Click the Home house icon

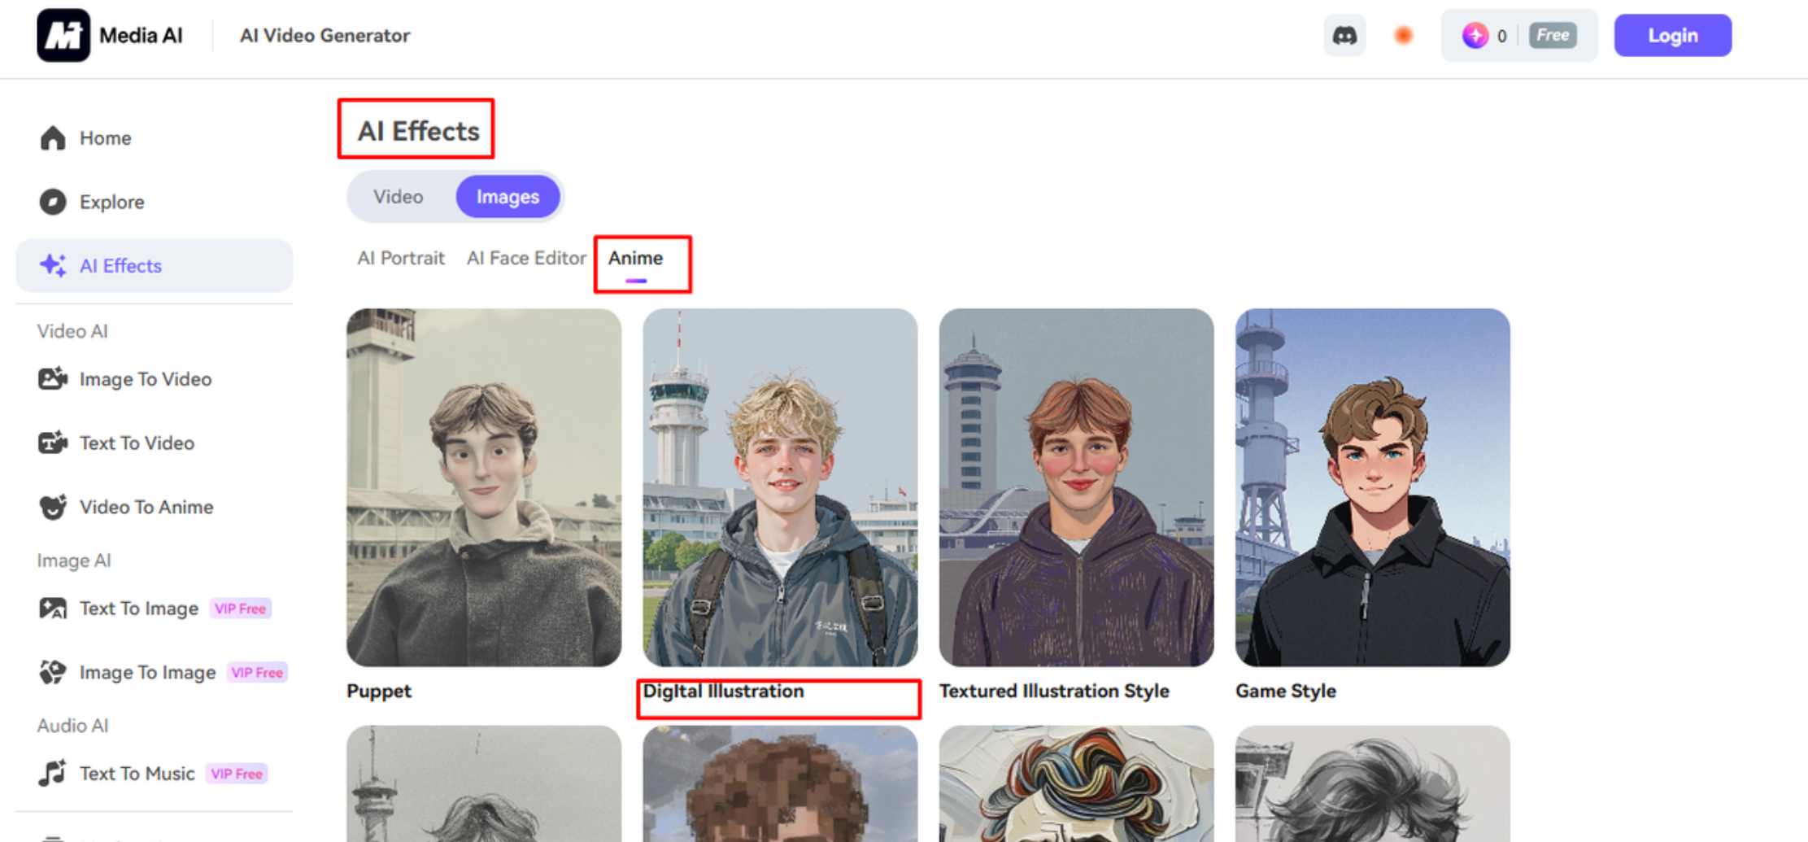53,138
